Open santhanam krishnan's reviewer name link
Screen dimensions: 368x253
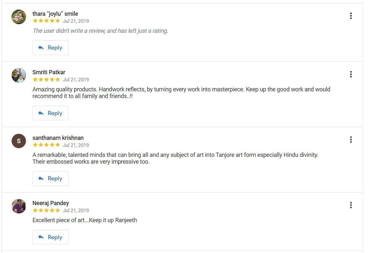[58, 138]
